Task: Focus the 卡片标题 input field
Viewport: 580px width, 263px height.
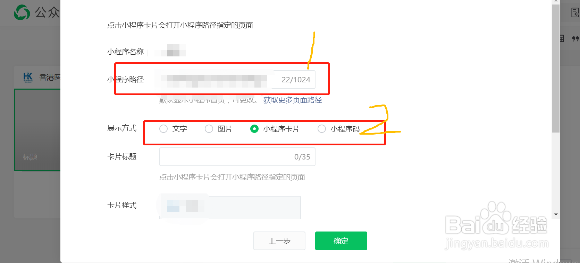Action: 237,157
